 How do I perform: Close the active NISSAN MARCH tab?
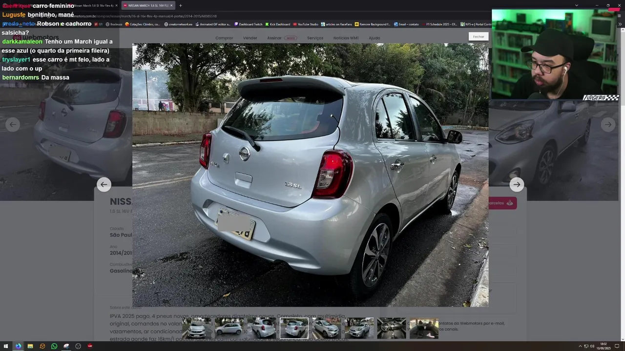click(171, 5)
